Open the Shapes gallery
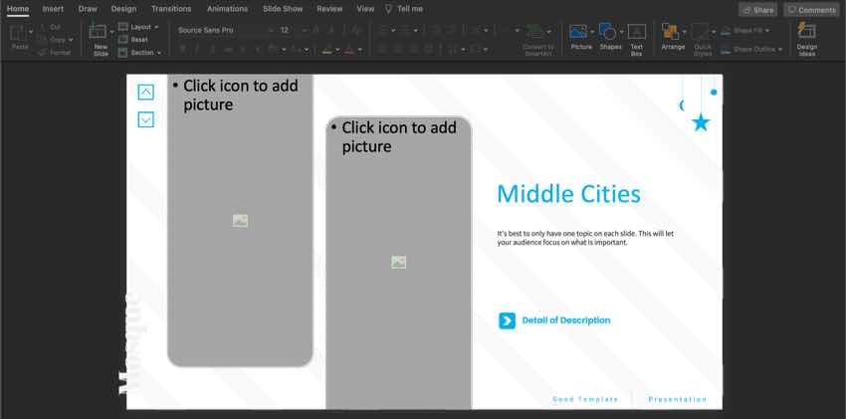The width and height of the screenshot is (846, 419). pyautogui.click(x=609, y=33)
